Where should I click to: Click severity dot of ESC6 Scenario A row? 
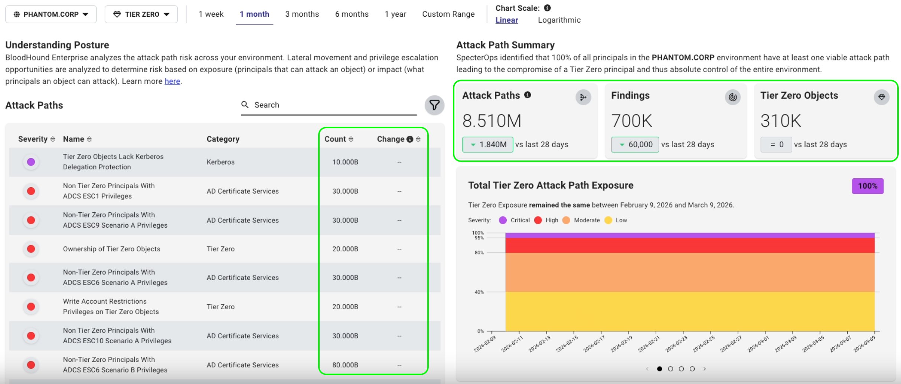point(31,278)
